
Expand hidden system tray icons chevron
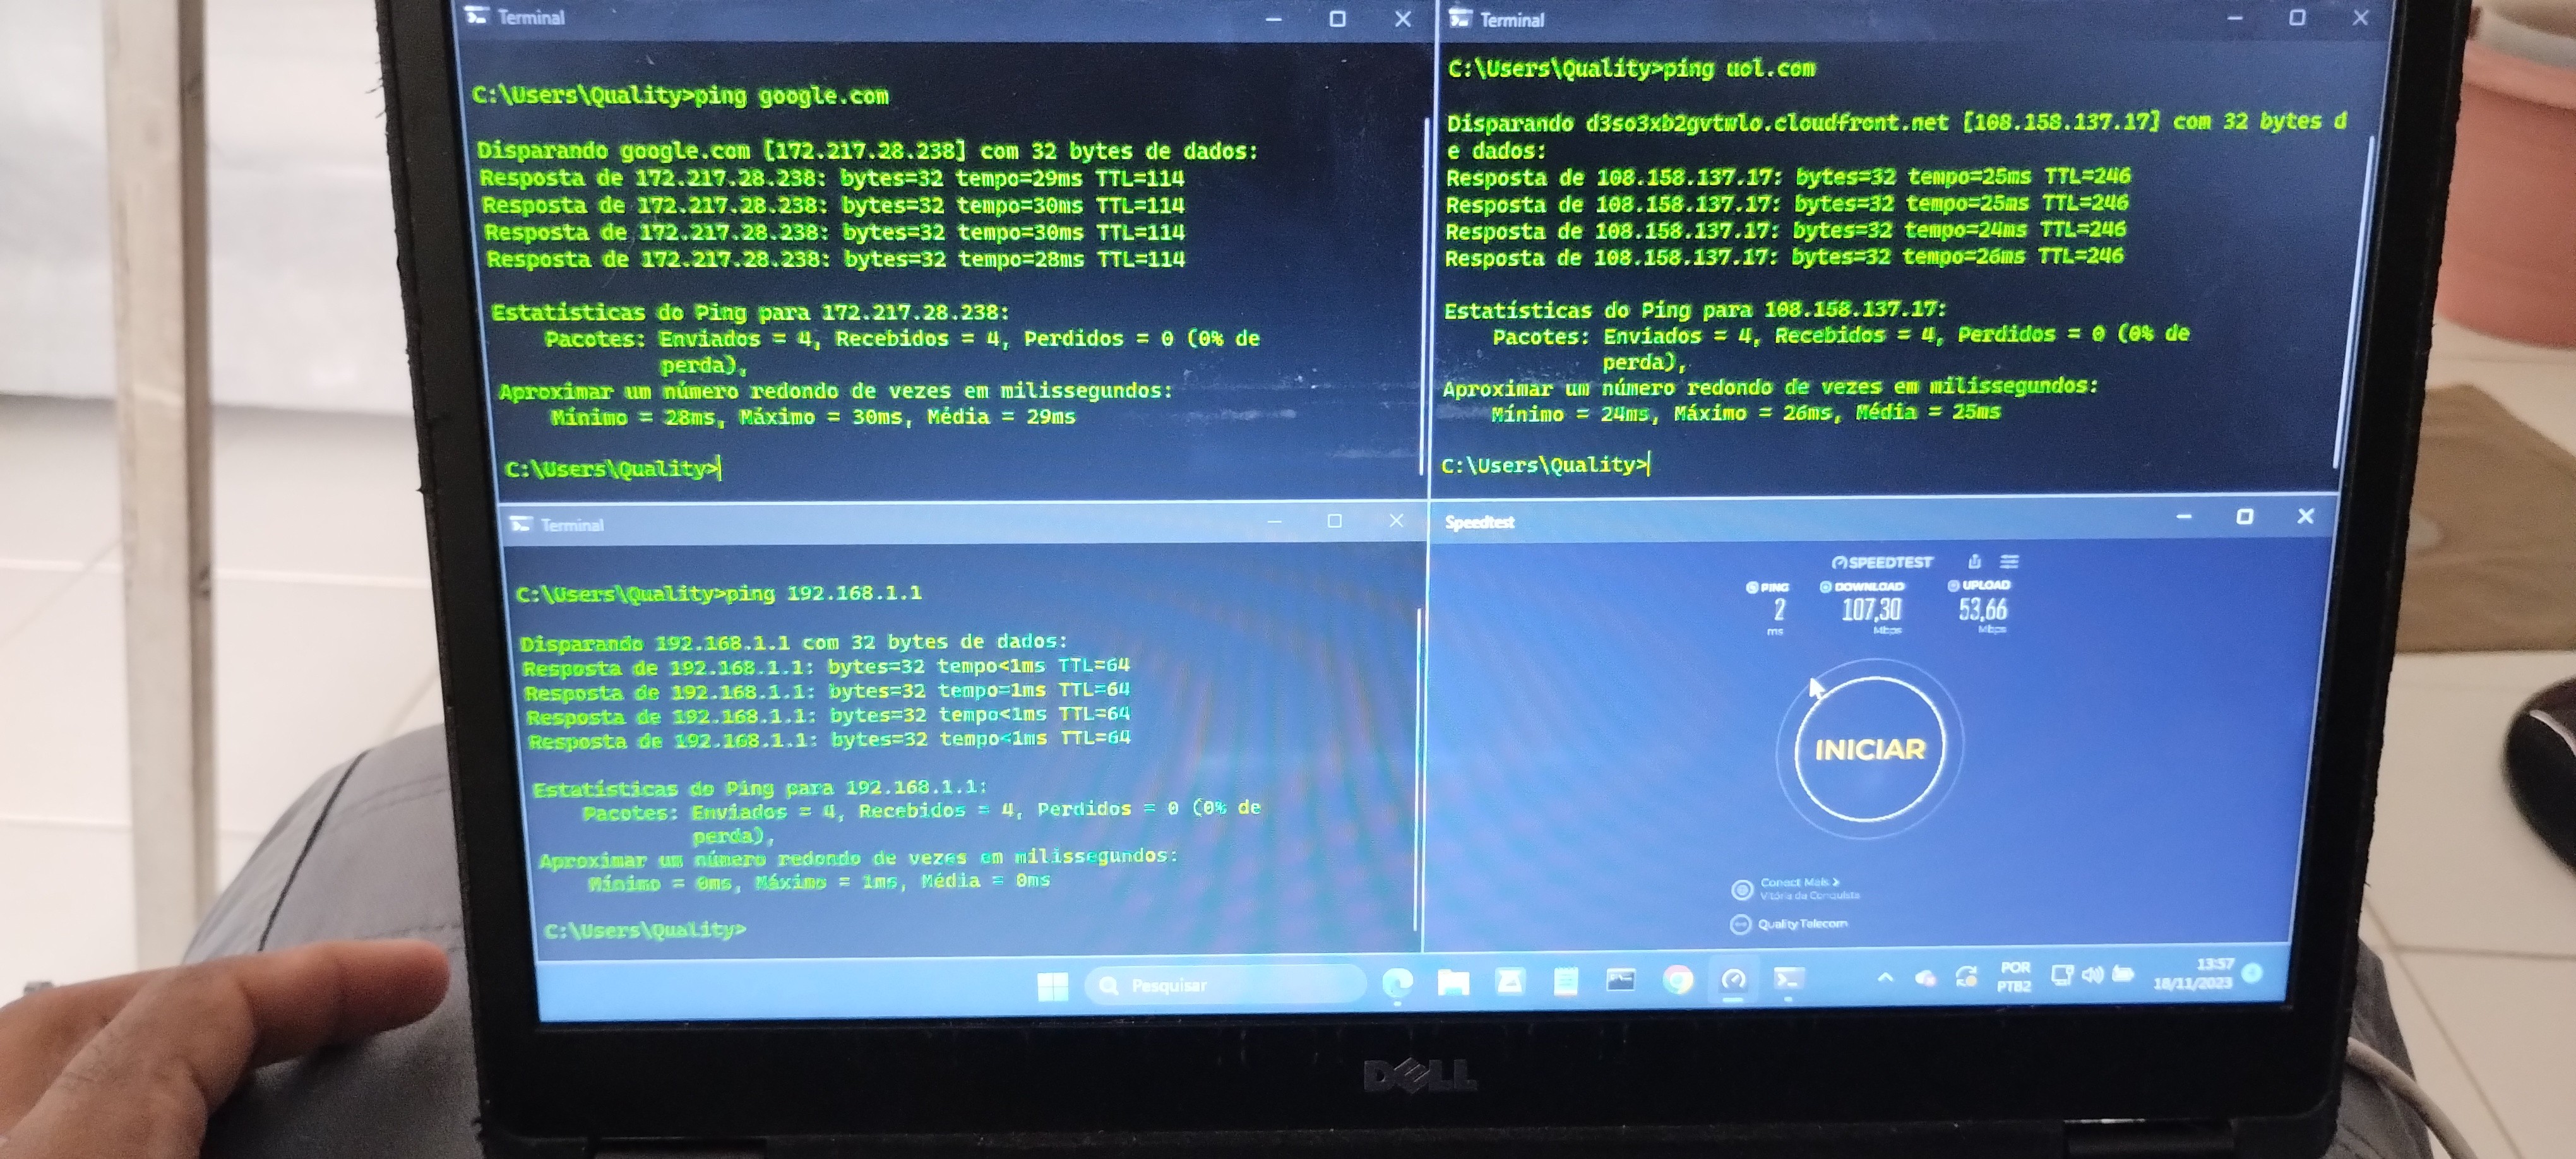click(x=1885, y=977)
